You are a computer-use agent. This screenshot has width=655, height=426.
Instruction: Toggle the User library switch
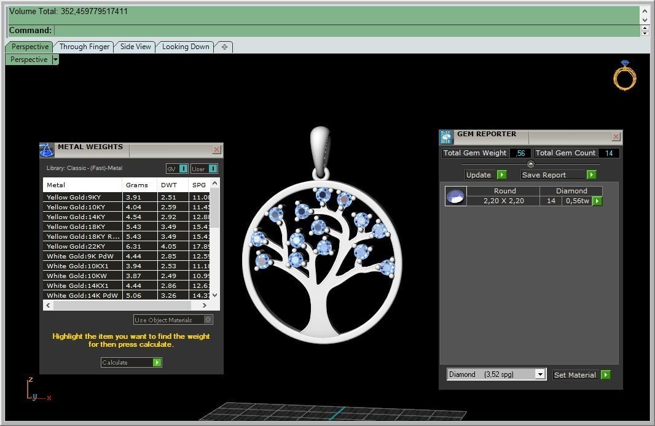coord(213,169)
